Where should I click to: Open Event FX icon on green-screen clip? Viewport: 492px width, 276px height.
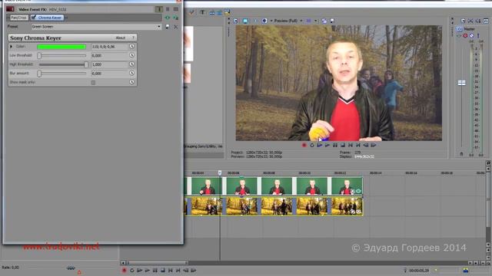358,191
